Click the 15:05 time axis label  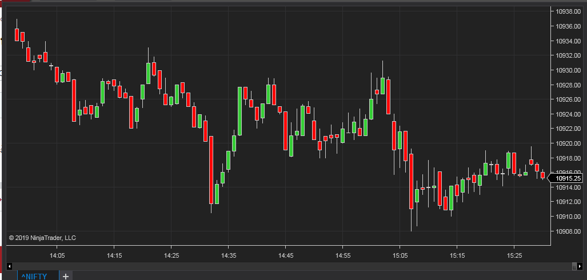(x=400, y=255)
